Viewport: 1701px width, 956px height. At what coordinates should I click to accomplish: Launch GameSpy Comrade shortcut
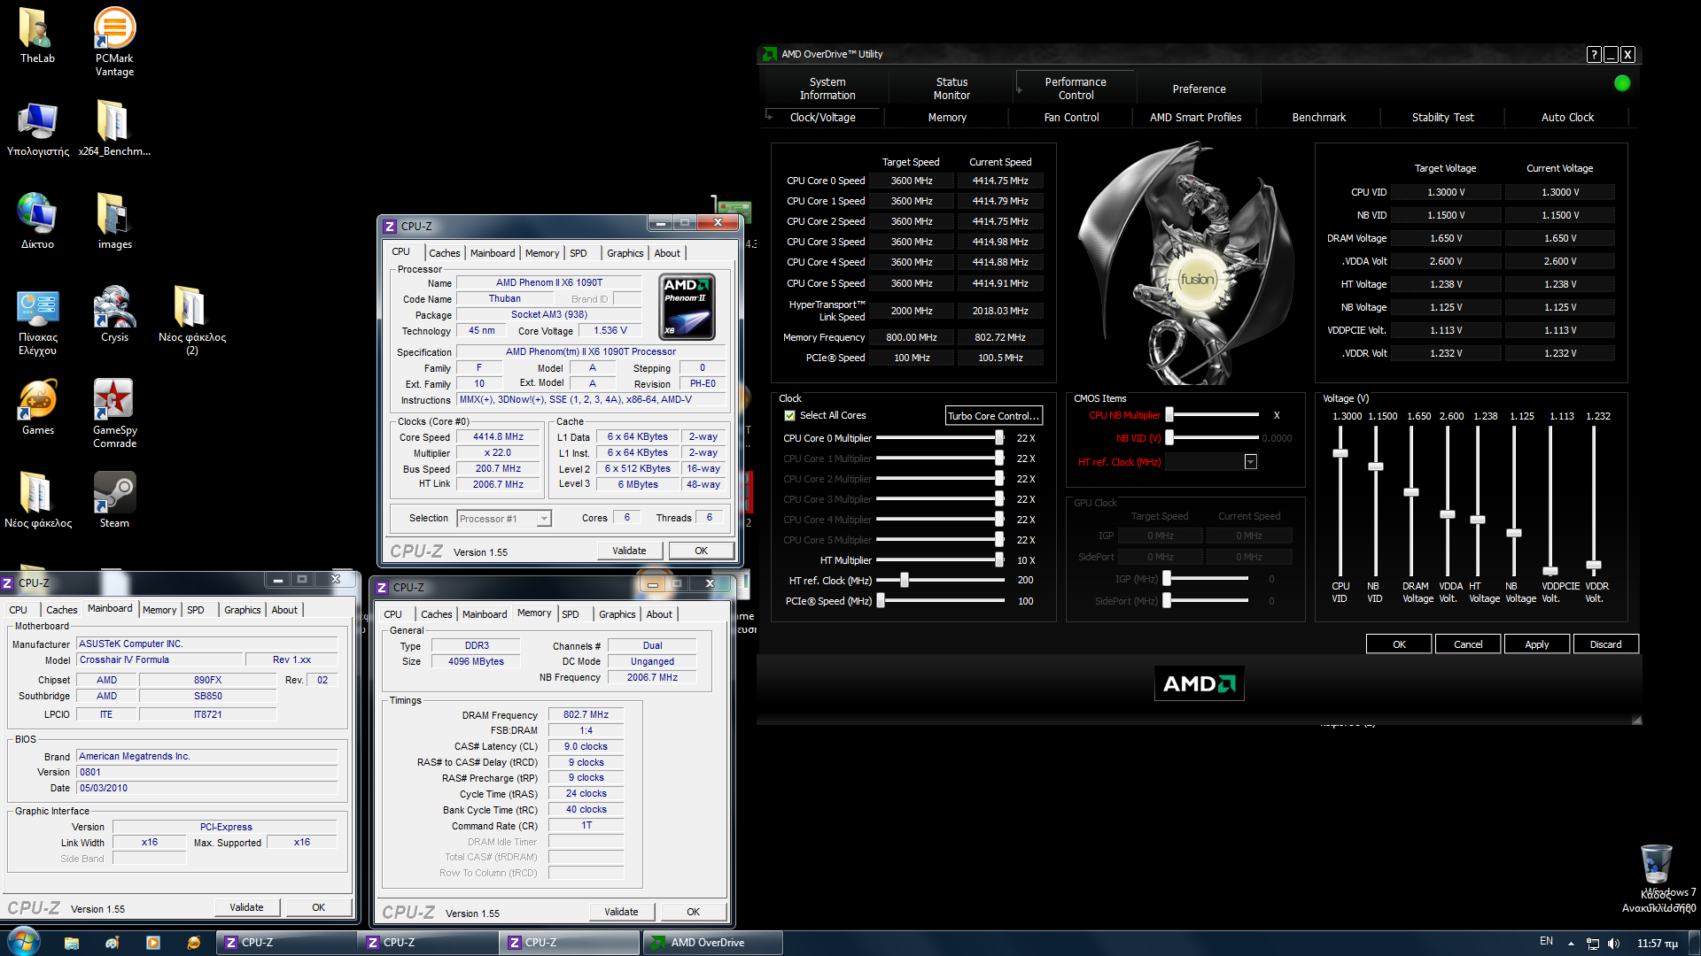click(x=114, y=413)
